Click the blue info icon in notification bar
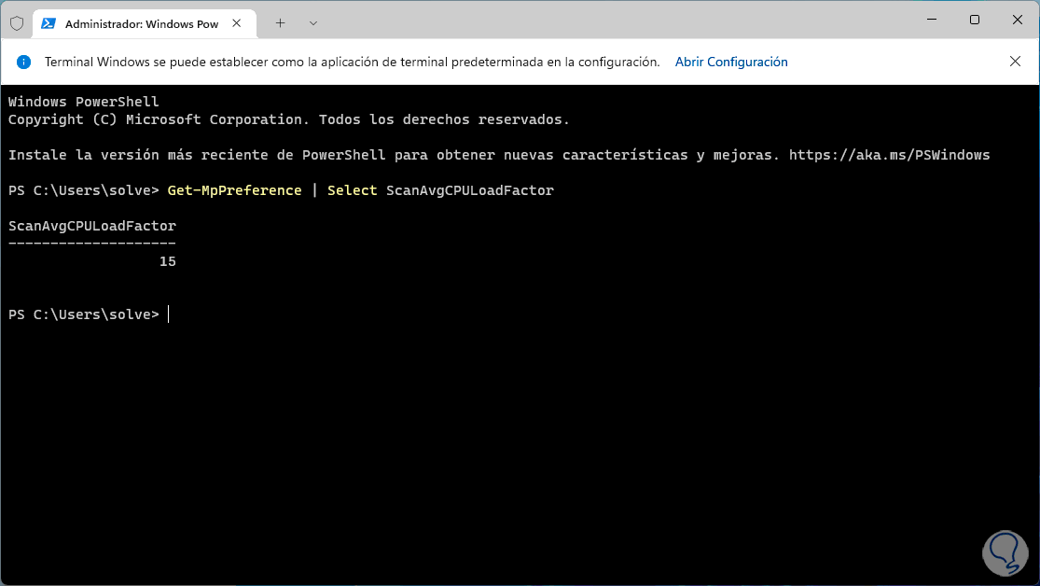Screen dimensions: 1040x586 click(x=24, y=62)
